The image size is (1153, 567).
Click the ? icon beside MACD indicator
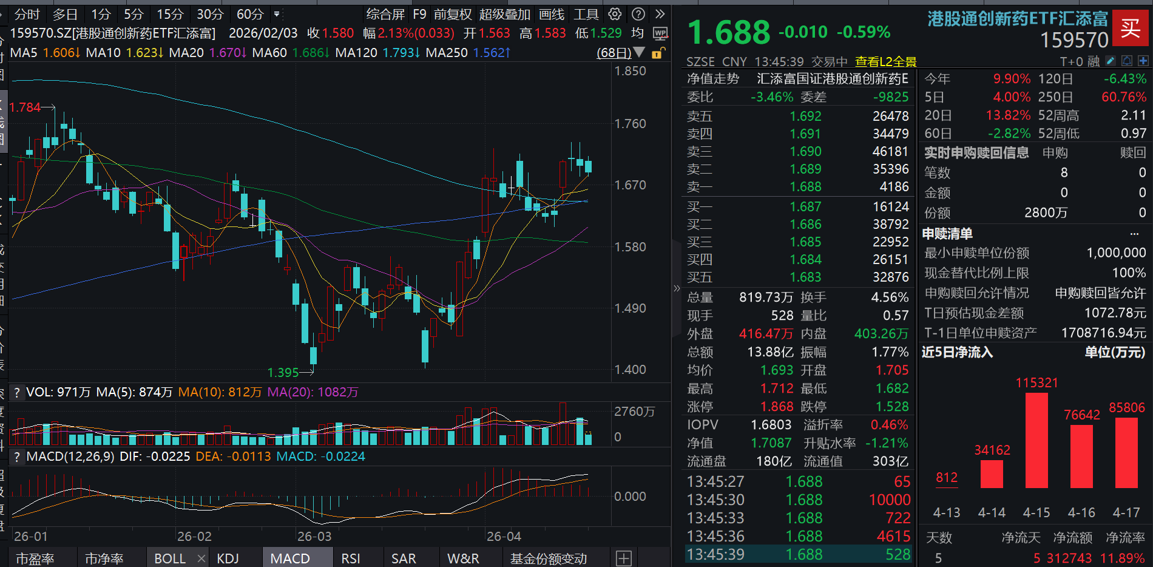point(16,457)
